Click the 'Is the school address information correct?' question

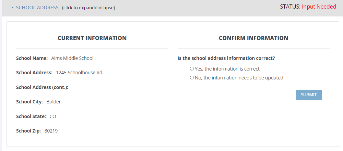(x=226, y=58)
